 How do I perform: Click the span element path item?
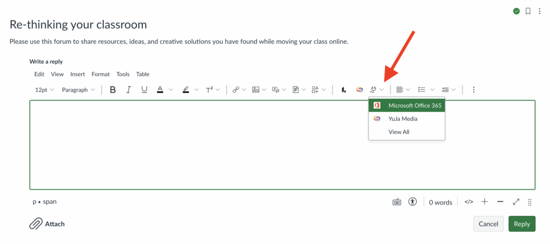pos(50,202)
